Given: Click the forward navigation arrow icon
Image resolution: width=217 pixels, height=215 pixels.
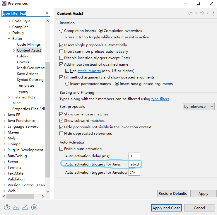Looking at the screenshot, I should pos(202,13).
